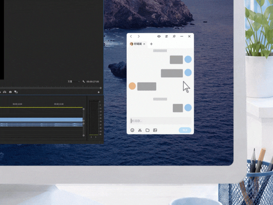
Task: Close the 好闺闺 tab with its x
Action: (144, 44)
